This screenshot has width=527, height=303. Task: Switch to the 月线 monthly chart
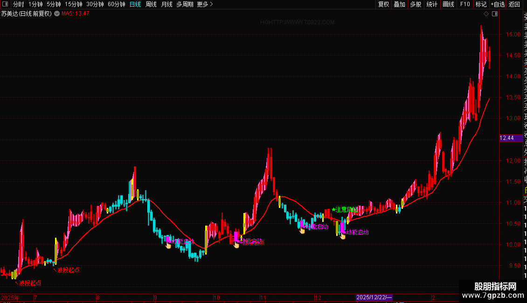tap(166, 4)
